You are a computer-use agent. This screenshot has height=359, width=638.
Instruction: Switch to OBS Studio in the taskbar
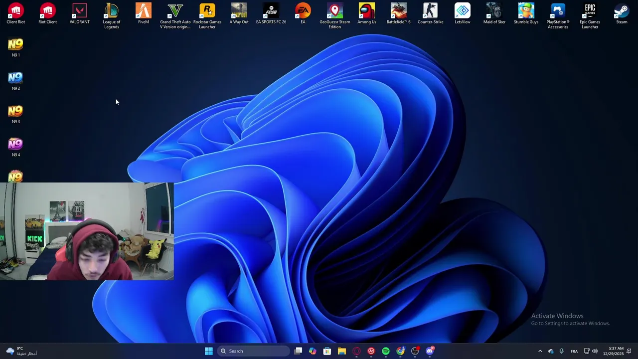coord(415,351)
